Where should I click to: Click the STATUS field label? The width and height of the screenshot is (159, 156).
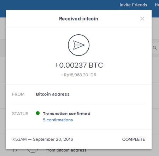(x=20, y=114)
